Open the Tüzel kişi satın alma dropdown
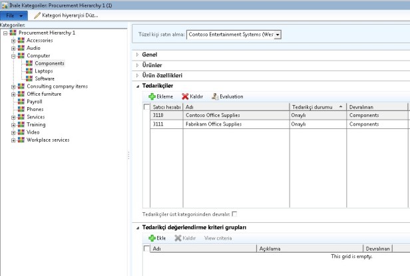This screenshot has height=276, width=410. tap(278, 33)
